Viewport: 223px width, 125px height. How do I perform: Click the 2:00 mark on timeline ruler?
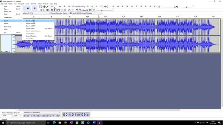(160, 16)
